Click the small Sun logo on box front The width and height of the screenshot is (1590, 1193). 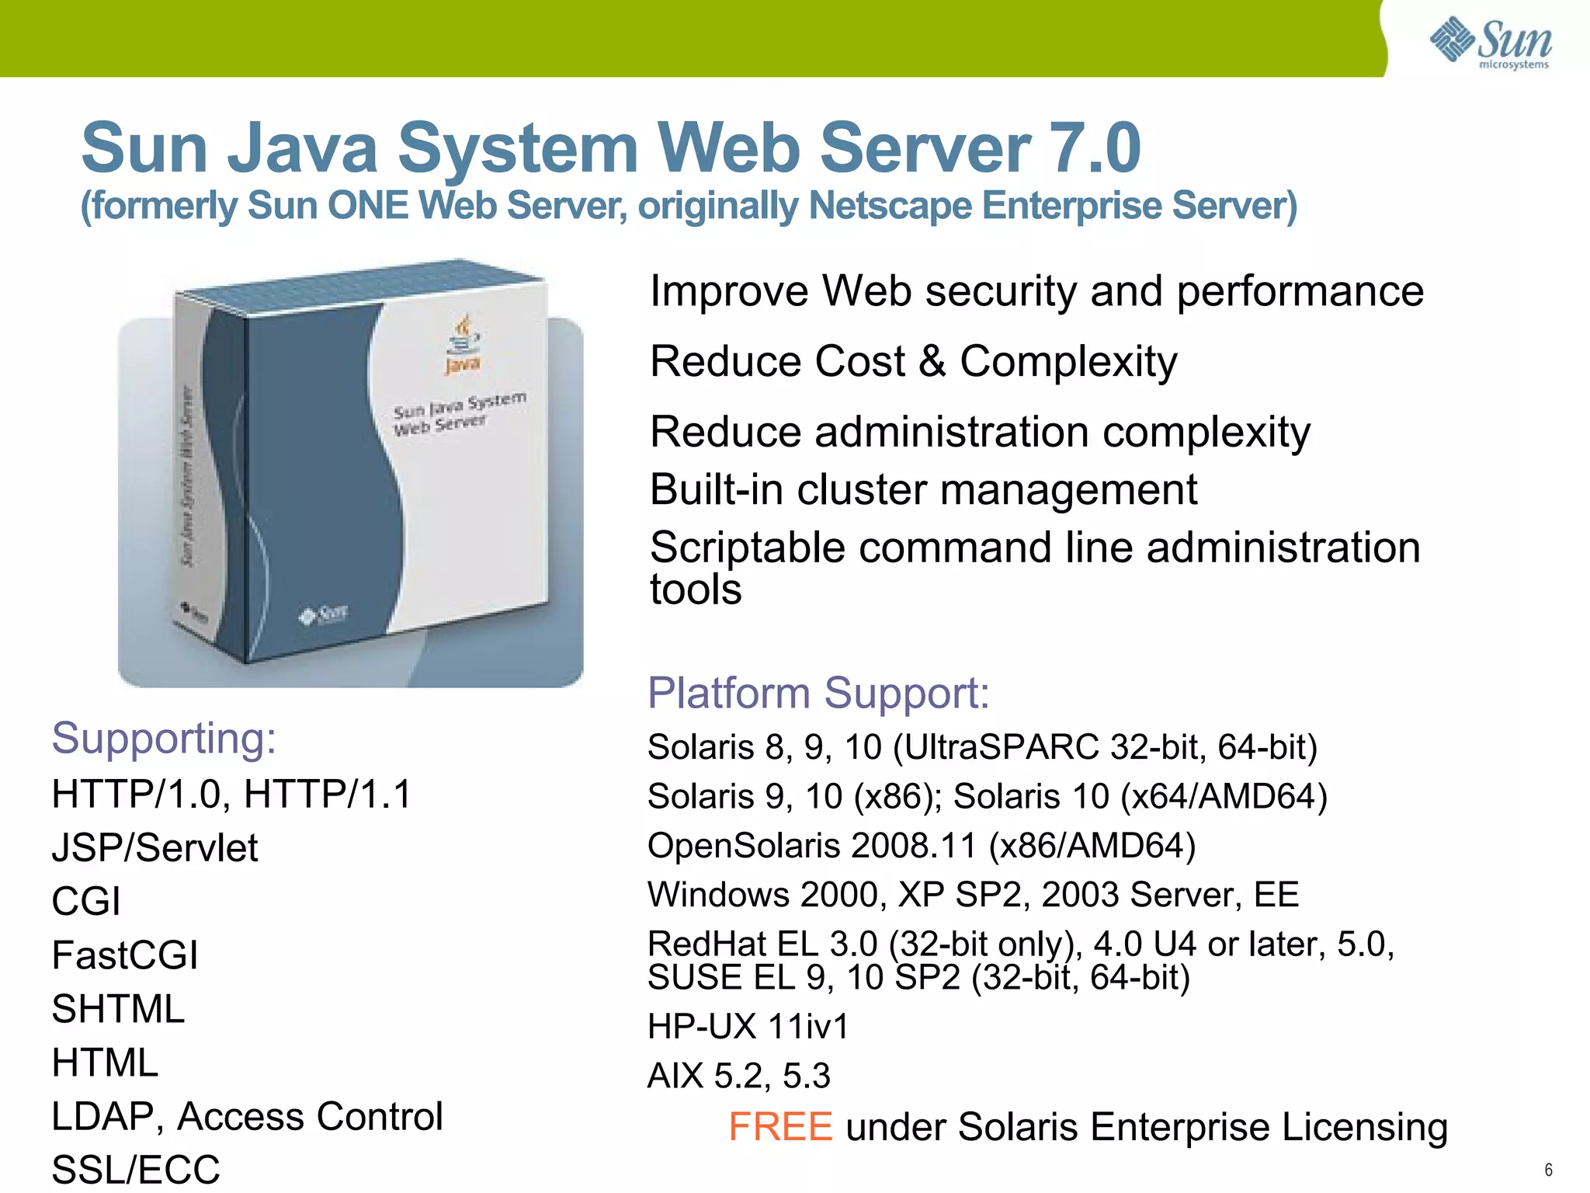[x=325, y=614]
